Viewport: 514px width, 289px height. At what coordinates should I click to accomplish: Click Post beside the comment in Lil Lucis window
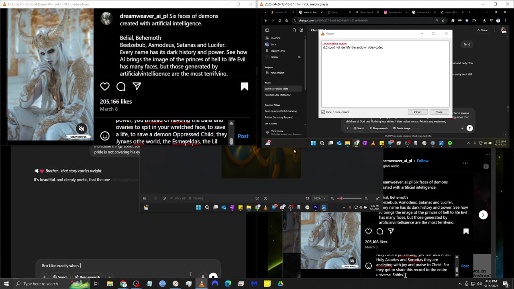pyautogui.click(x=243, y=136)
